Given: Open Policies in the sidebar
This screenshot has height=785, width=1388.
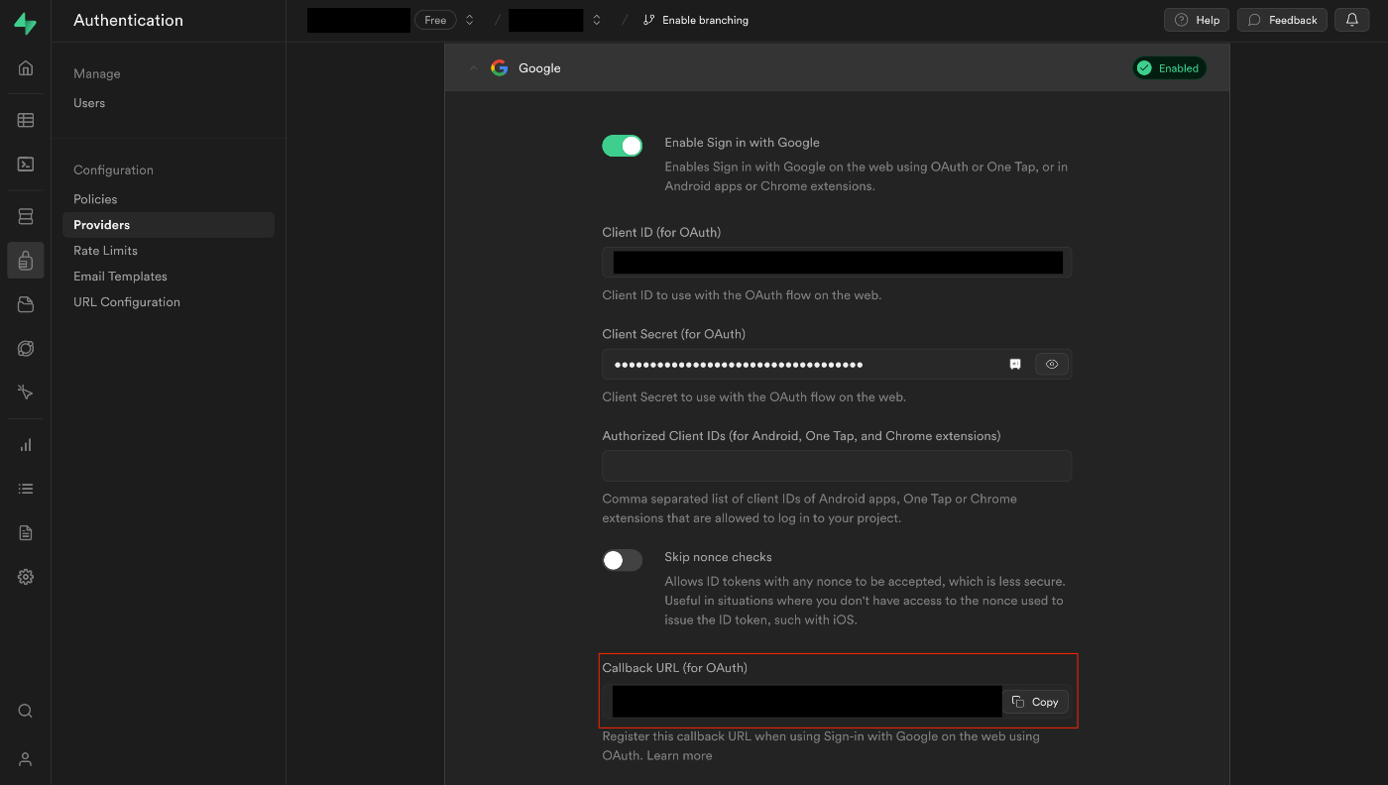Looking at the screenshot, I should pyautogui.click(x=95, y=199).
